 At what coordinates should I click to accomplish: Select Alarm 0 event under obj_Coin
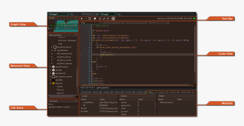click(x=60, y=93)
